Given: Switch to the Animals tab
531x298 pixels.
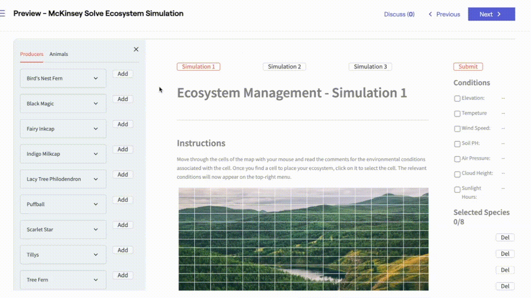Looking at the screenshot, I should pos(58,54).
